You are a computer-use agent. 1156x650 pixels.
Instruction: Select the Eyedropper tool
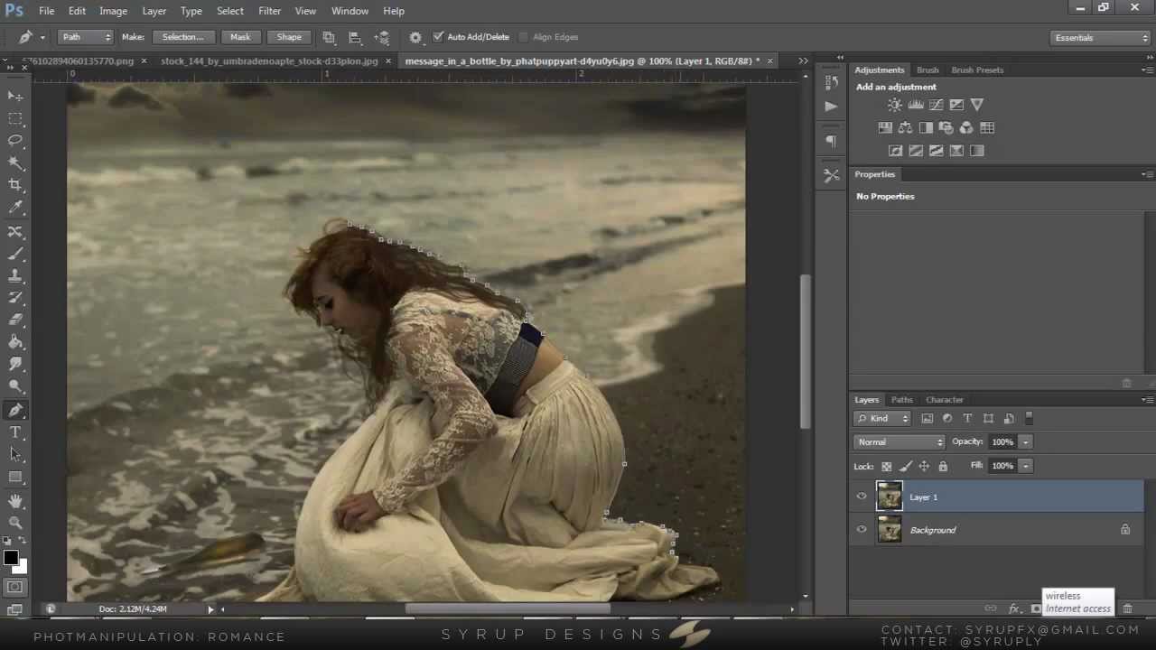pos(15,208)
